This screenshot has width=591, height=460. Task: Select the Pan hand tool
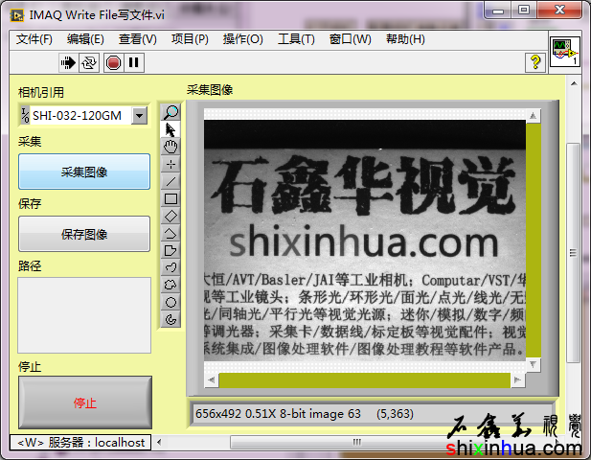tap(170, 147)
